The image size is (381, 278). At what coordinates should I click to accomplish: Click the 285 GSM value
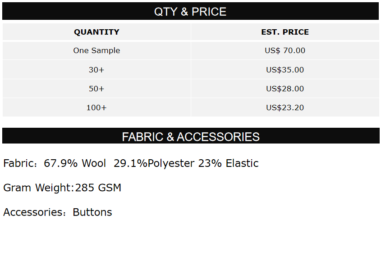98,188
